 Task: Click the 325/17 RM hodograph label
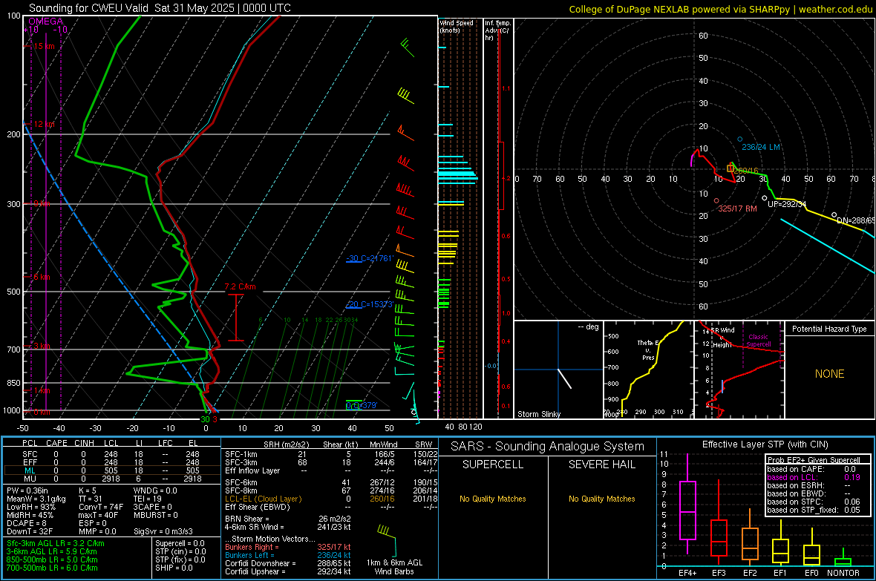737,209
